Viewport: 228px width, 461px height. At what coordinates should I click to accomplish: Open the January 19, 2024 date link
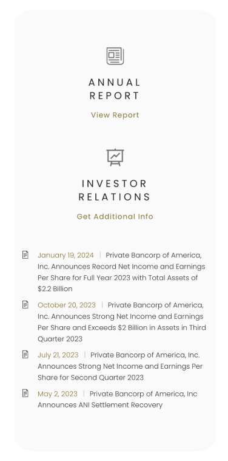(x=65, y=255)
